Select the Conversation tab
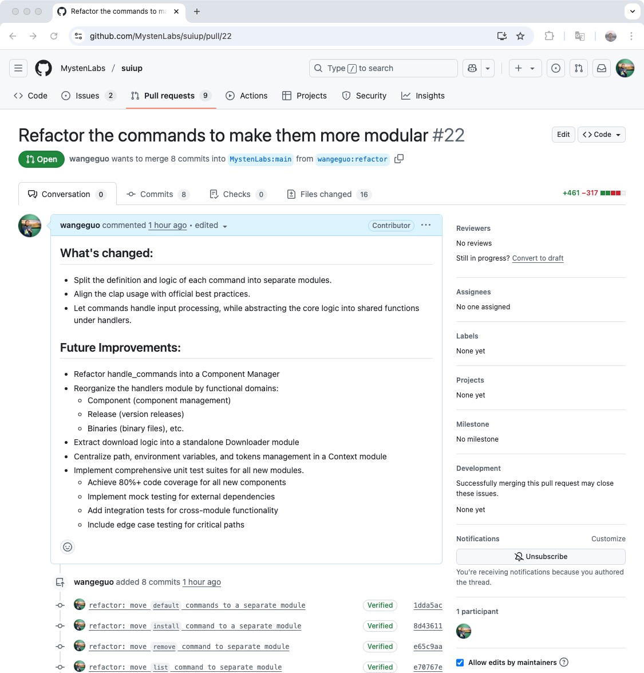The image size is (644, 673). (x=68, y=194)
